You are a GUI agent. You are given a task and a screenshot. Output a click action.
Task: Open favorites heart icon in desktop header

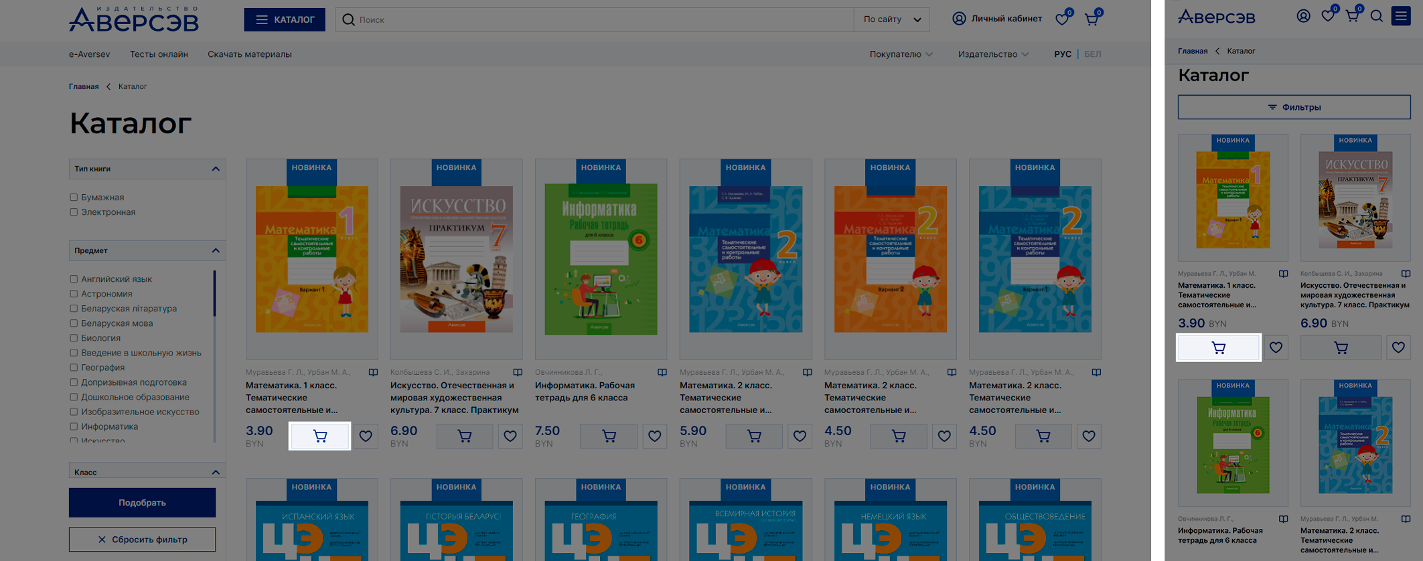pos(1062,19)
